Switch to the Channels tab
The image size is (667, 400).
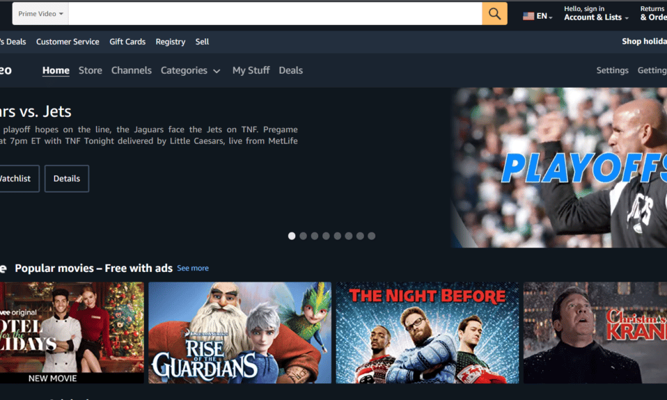131,70
